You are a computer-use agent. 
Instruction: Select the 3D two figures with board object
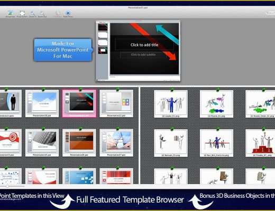pos(171,143)
